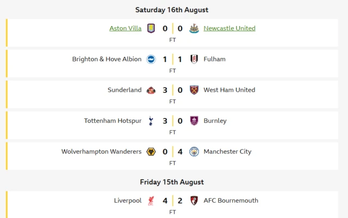
Task: Click the Sunderland club crest
Action: [151, 90]
